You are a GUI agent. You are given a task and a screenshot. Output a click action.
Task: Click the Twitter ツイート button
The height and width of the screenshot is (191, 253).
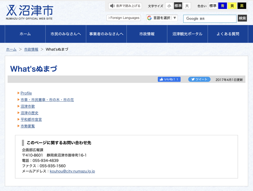(x=199, y=79)
